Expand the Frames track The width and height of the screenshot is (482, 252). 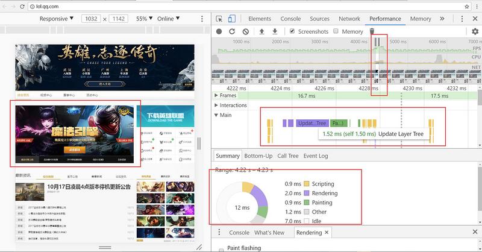[216, 96]
